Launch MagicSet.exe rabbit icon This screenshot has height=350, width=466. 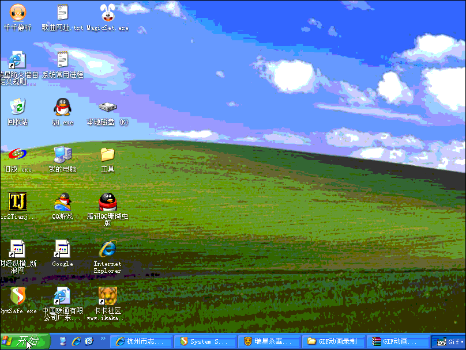click(x=108, y=13)
